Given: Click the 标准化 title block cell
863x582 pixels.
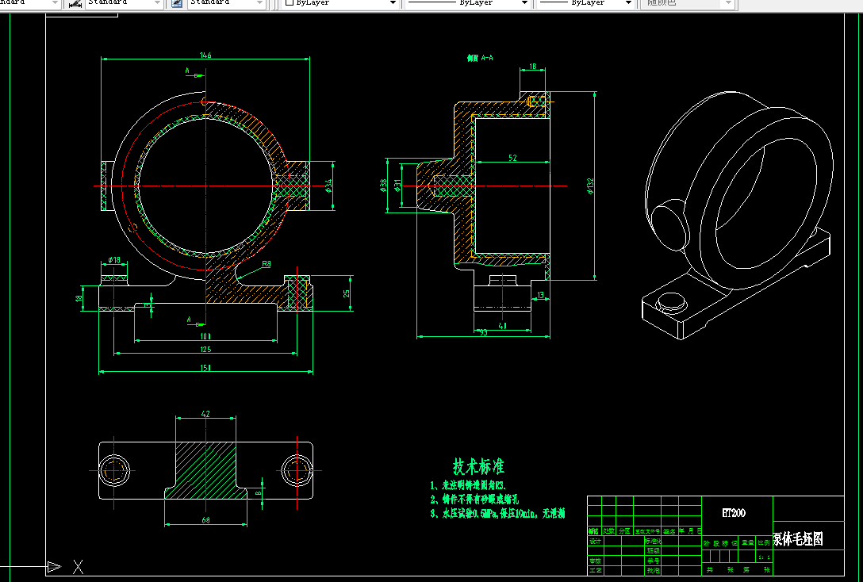Looking at the screenshot, I should [653, 542].
